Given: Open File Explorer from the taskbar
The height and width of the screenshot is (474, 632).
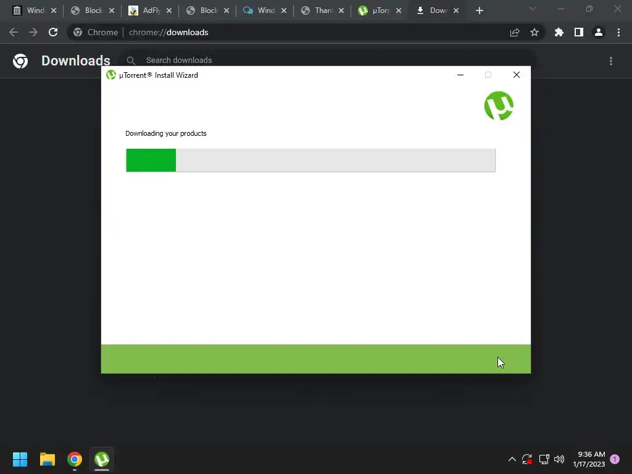Looking at the screenshot, I should [47, 459].
